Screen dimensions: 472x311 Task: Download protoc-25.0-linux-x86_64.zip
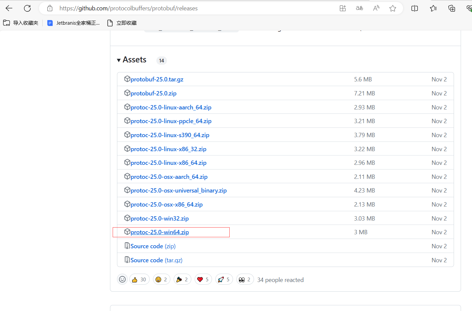168,163
